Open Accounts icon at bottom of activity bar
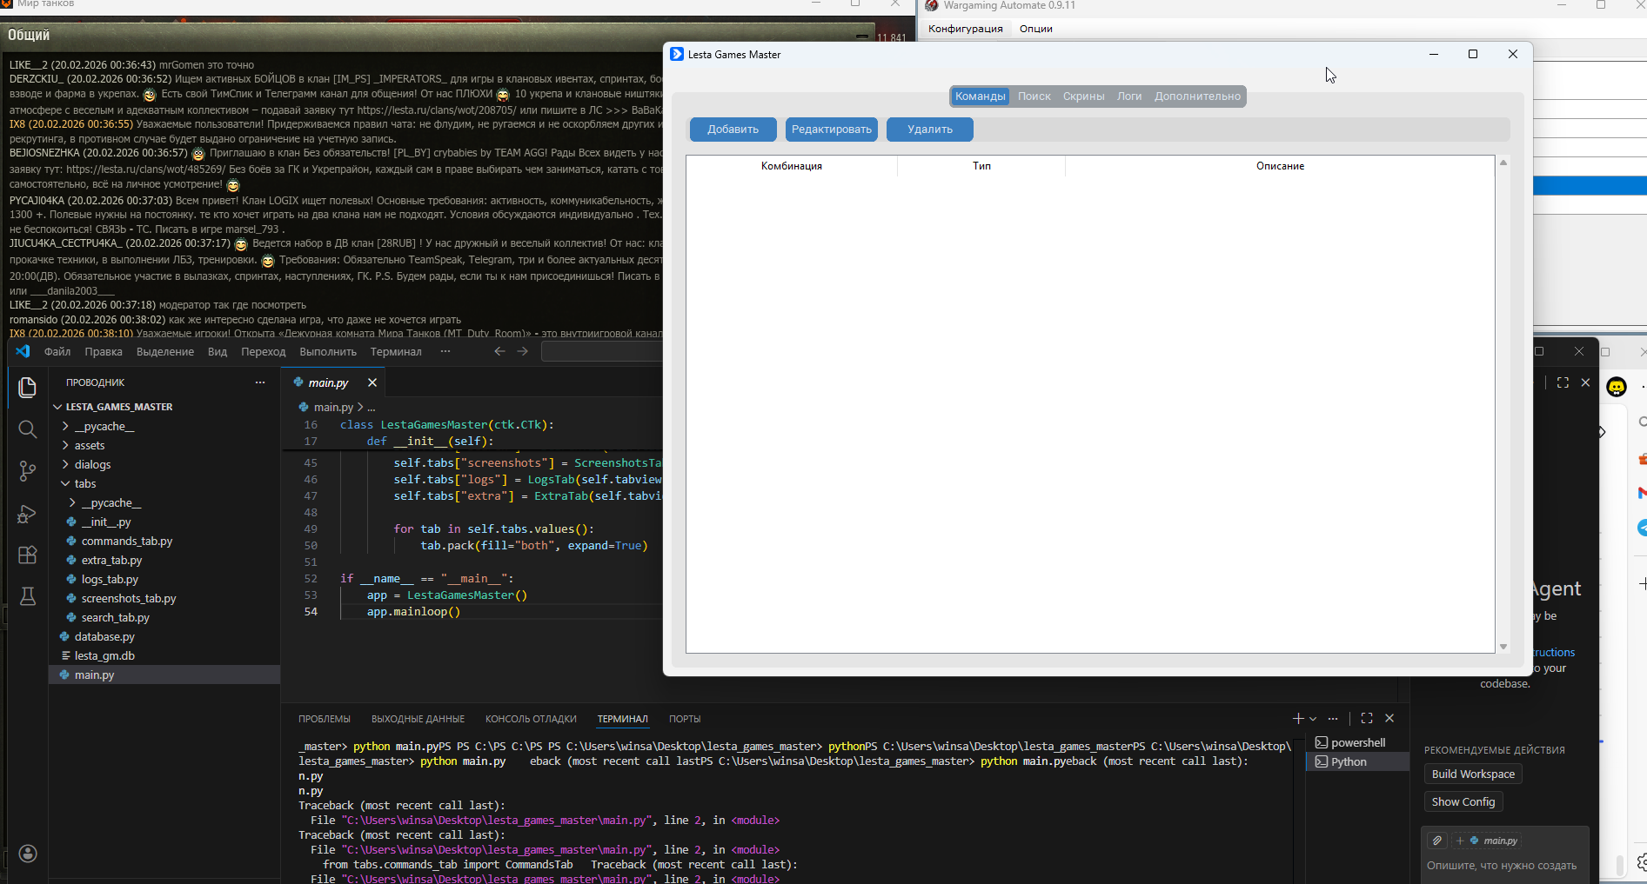1647x884 pixels. pyautogui.click(x=27, y=854)
